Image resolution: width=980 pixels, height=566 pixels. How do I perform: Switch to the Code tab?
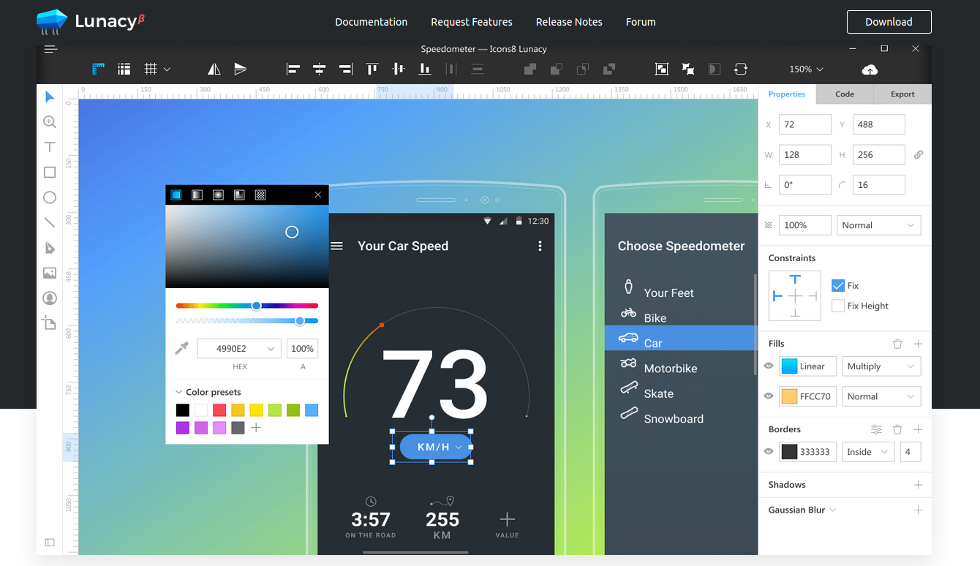coord(844,94)
